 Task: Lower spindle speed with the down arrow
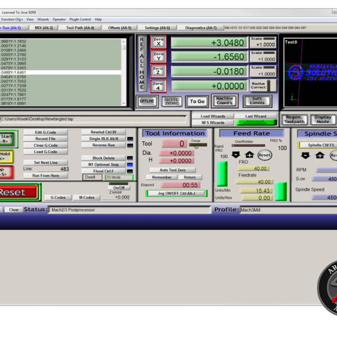point(305,156)
